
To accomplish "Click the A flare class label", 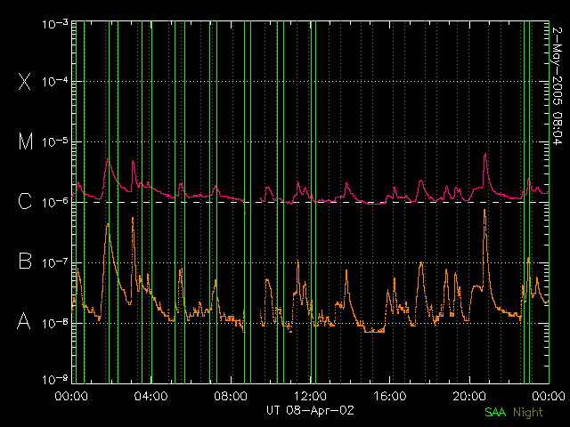I will pos(24,321).
